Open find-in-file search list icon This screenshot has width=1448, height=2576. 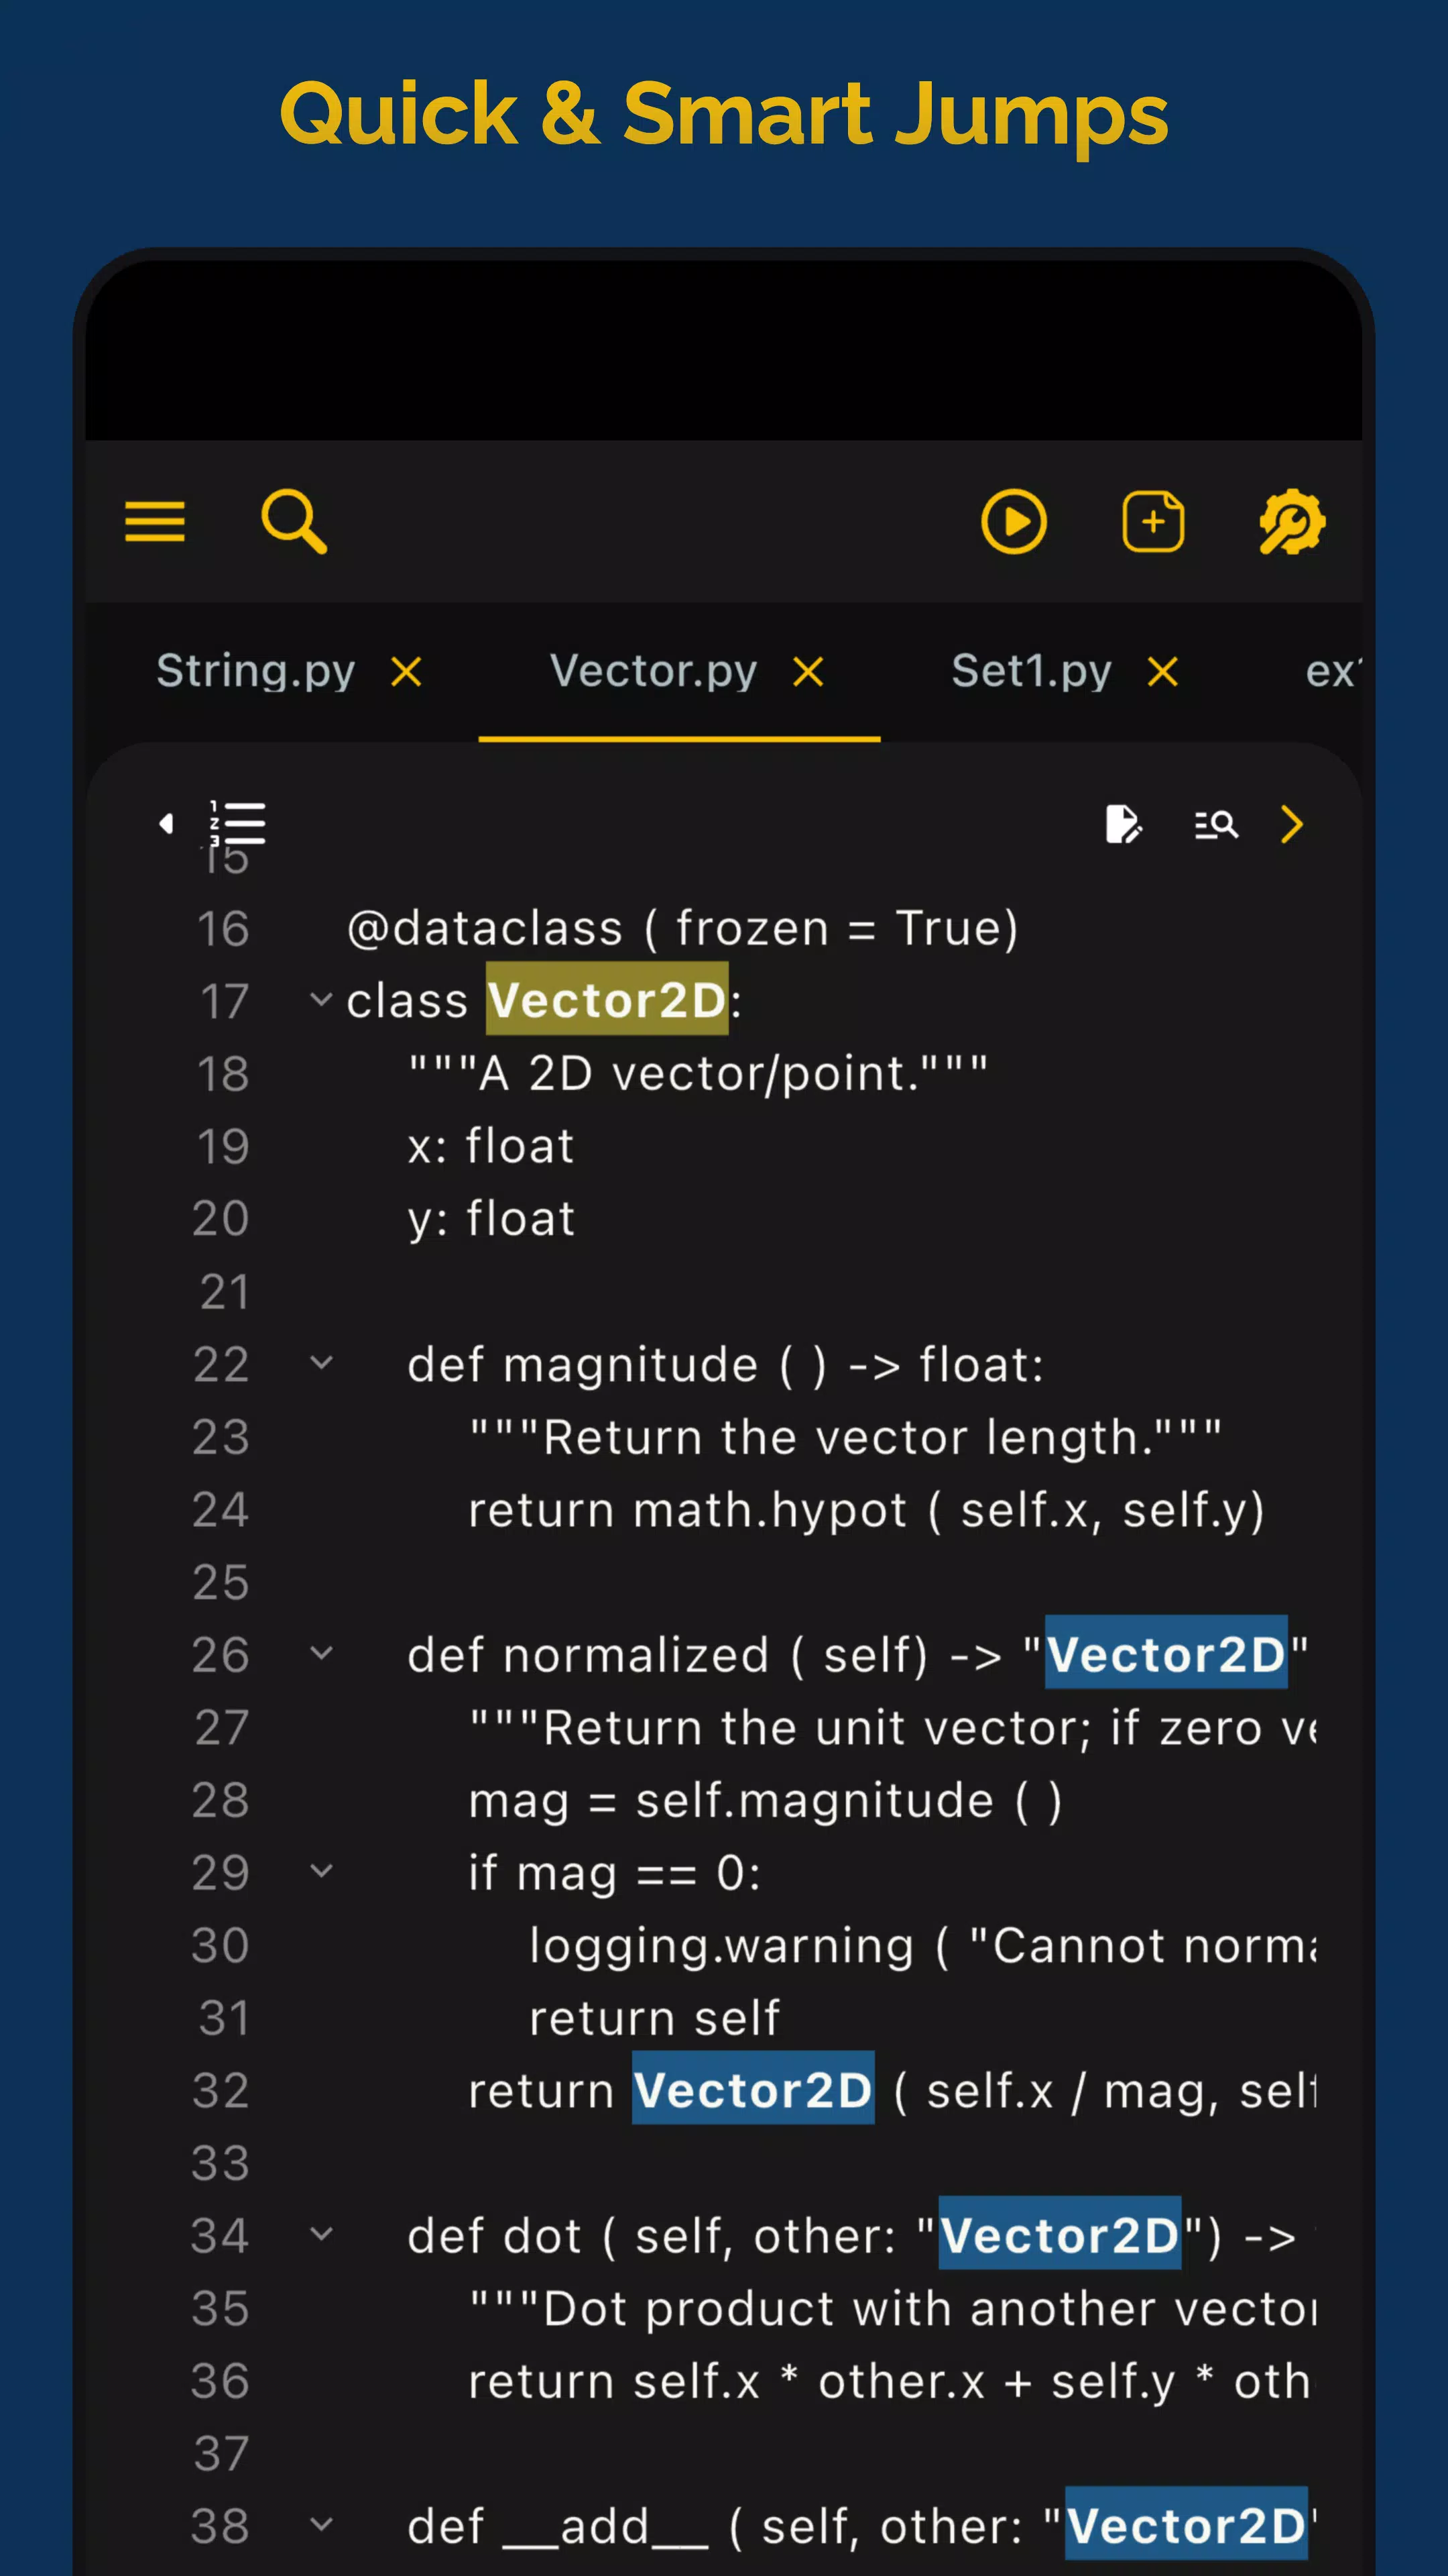[x=1216, y=825]
